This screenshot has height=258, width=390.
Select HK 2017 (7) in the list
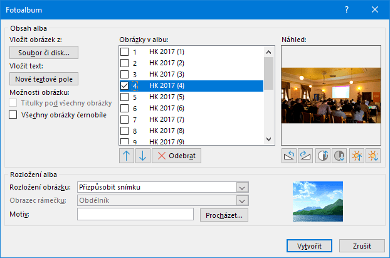point(167,120)
